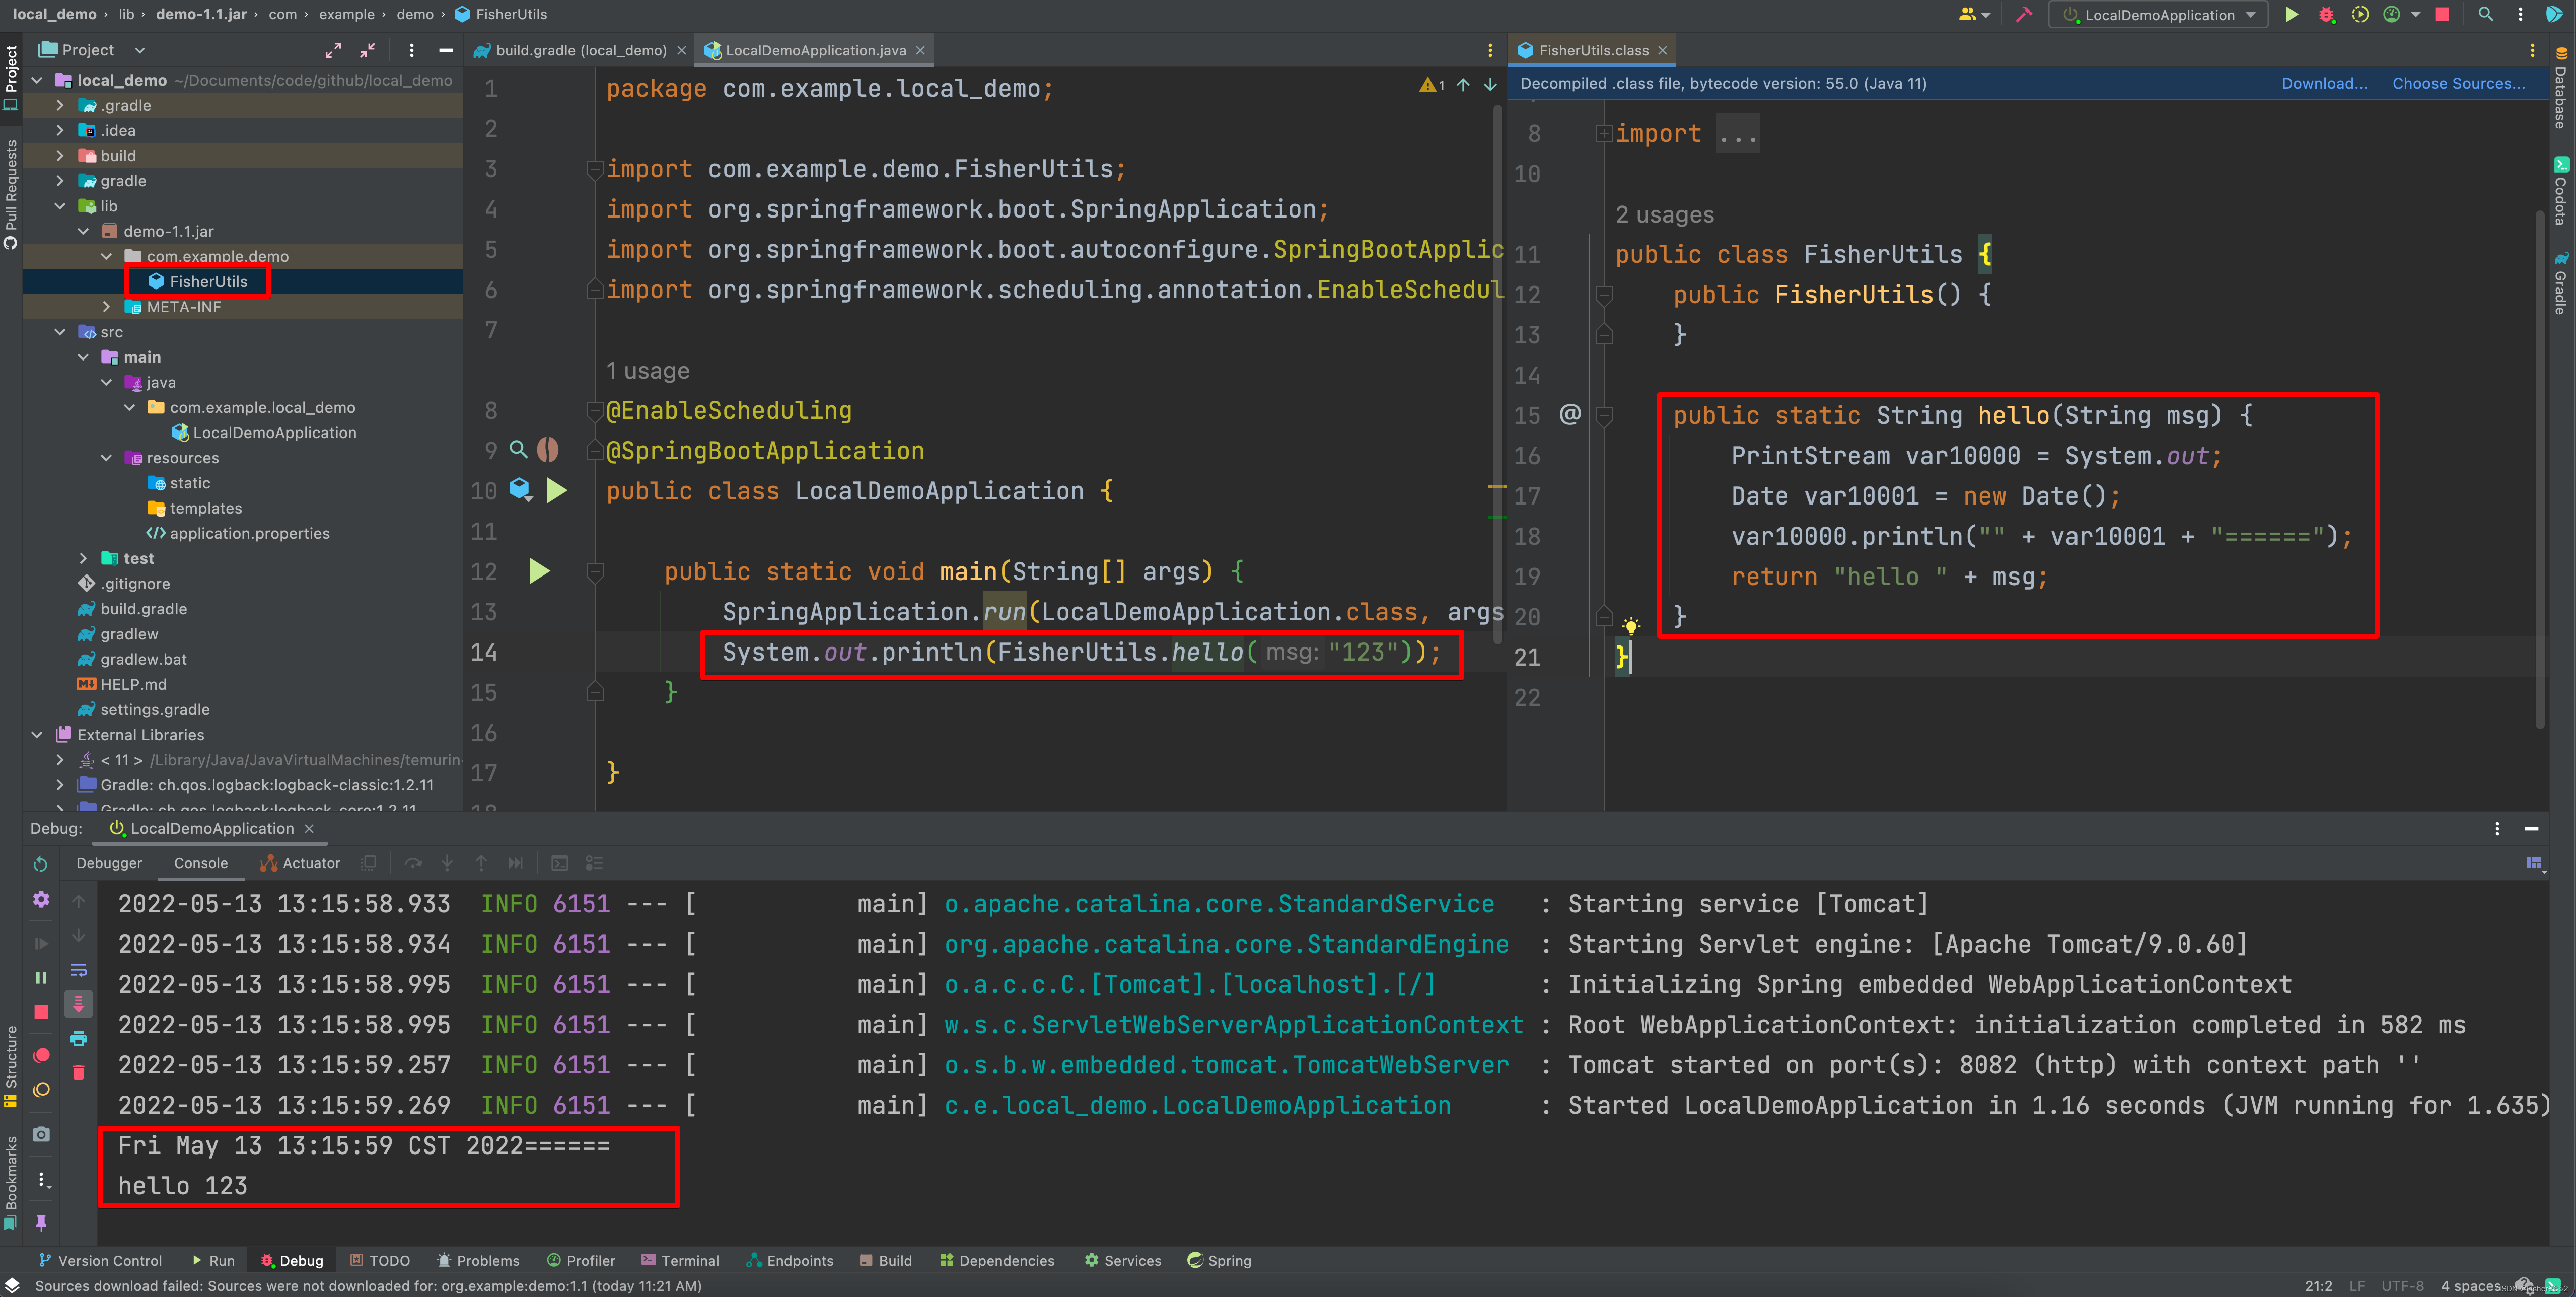The image size is (2576, 1297).
Task: Click the red Debug bug icon
Action: click(2326, 14)
